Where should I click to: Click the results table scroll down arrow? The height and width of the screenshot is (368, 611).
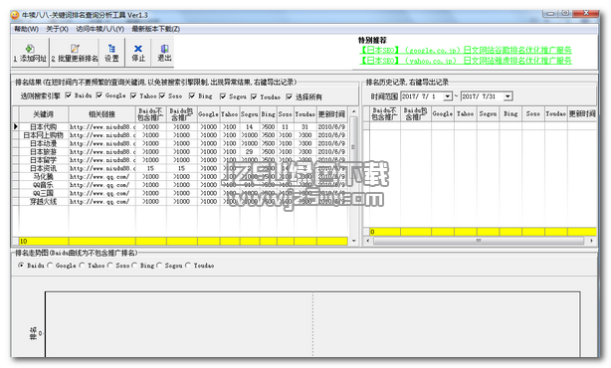pos(354,241)
